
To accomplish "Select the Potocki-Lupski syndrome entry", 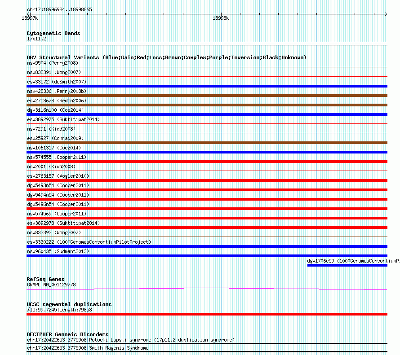I will click(131, 340).
